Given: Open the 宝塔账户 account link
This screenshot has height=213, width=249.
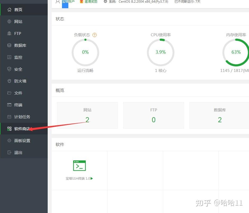Looking at the screenshot, I should pos(68,2).
